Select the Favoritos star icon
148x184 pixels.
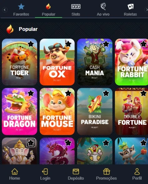point(21,7)
